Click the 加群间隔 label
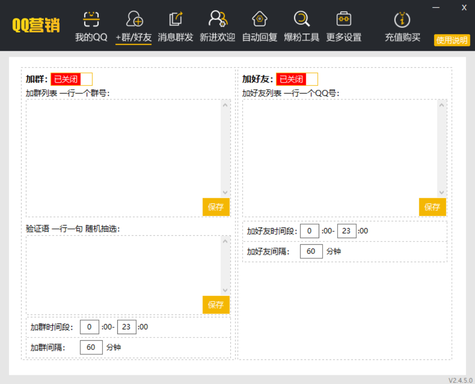This screenshot has width=475, height=384. (x=48, y=348)
